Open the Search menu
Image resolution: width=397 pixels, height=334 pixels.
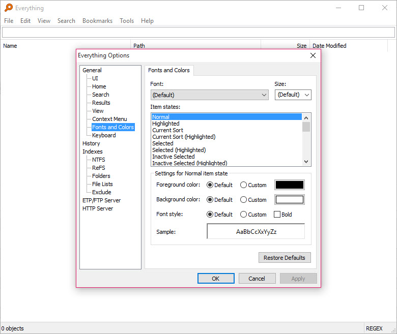[66, 21]
